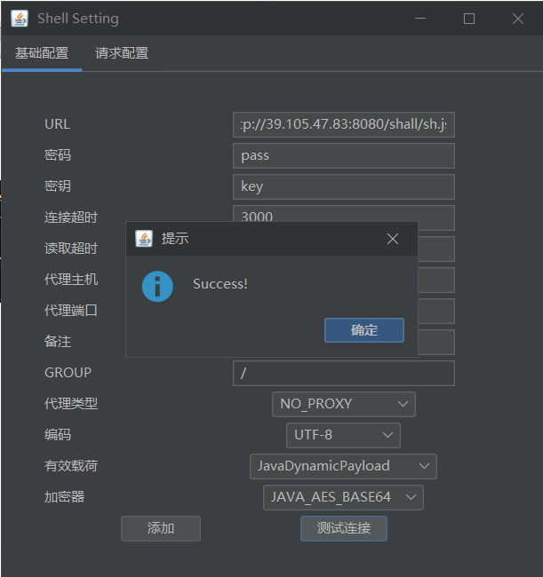
Task: Click the Java icon in Shell Setting title bar
Action: [20, 19]
